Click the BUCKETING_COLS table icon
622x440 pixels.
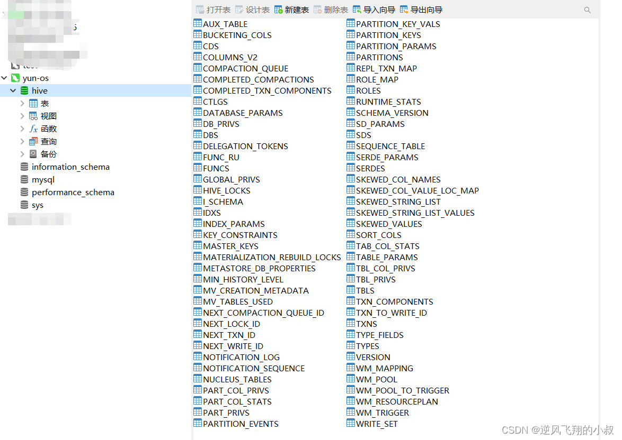[198, 34]
